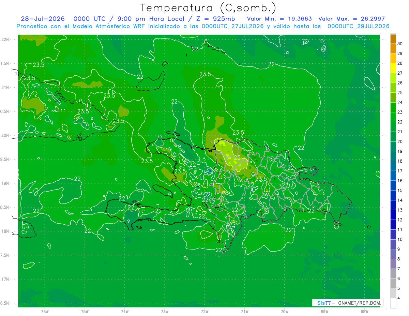The height and width of the screenshot is (316, 409).
Task: Click the '74W' longitude axis label
Action: click(x=124, y=311)
